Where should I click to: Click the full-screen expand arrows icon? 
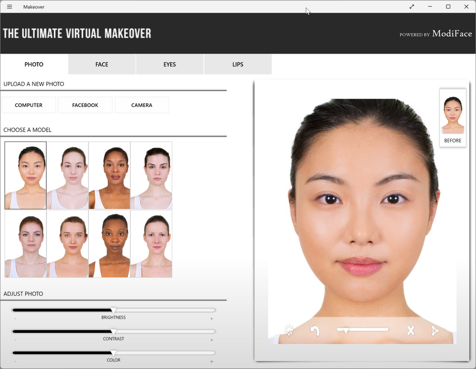[412, 7]
